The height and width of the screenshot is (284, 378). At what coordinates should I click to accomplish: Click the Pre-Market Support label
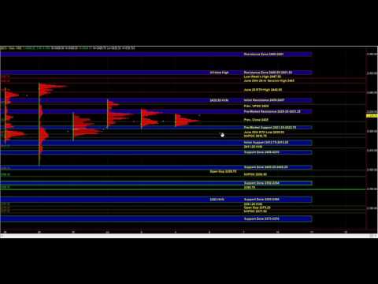pos(270,127)
